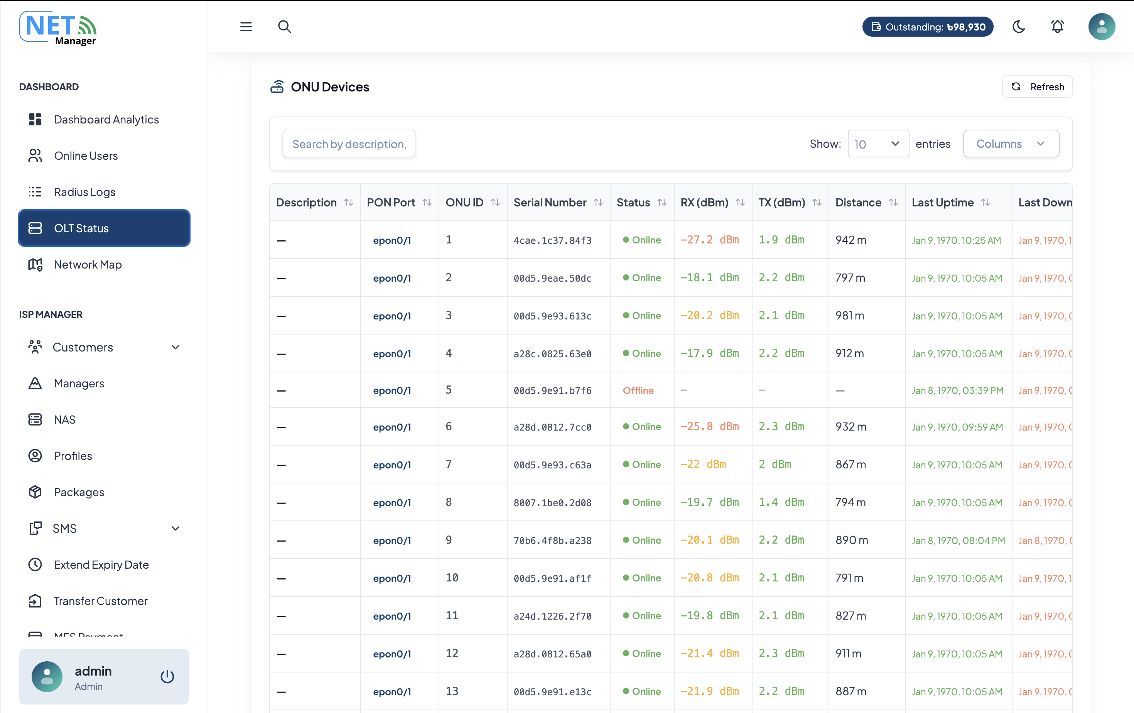Click the Dashboard Analytics grid icon
This screenshot has height=713, width=1134.
point(35,120)
